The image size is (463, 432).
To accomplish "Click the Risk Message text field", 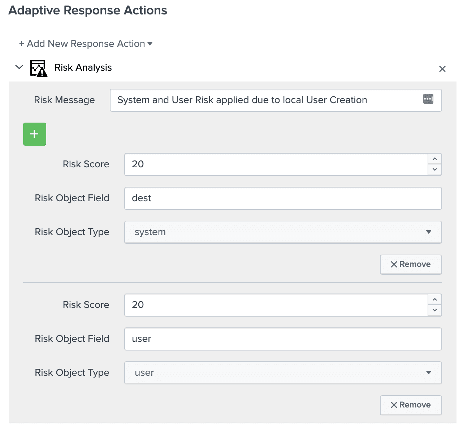I will tap(253, 100).
